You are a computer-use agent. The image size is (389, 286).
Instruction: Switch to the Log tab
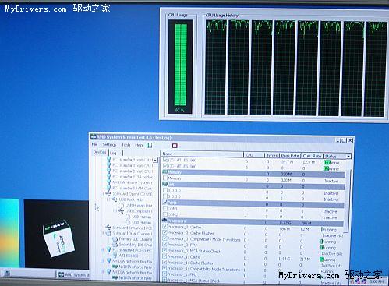pos(113,153)
